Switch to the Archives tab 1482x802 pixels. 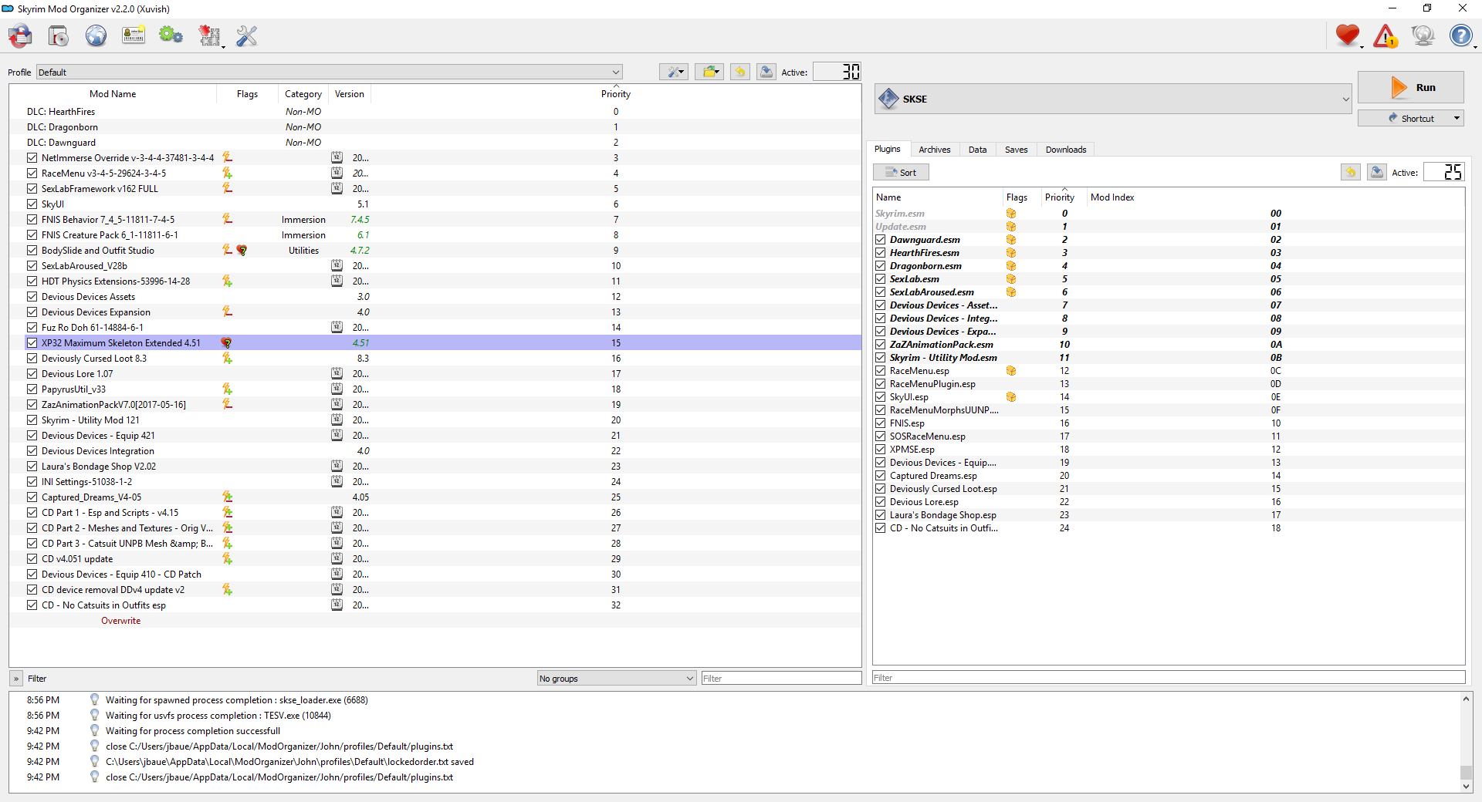pyautogui.click(x=935, y=150)
